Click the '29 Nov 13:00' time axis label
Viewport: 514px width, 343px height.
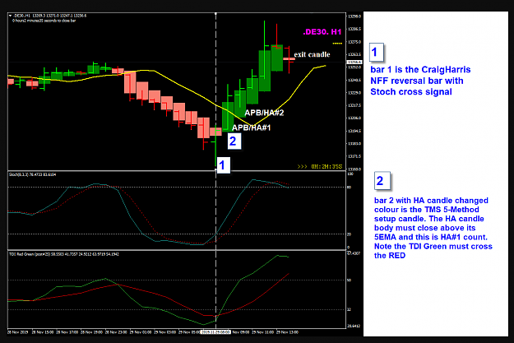288,332
